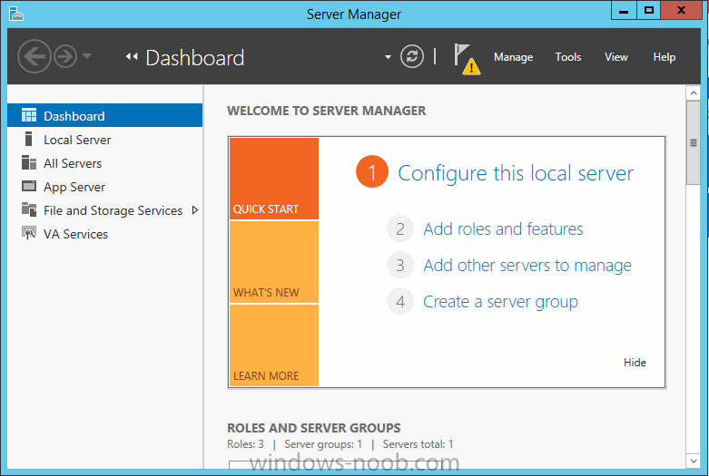Open the navigation history dropdown arrow
709x476 pixels.
point(87,56)
